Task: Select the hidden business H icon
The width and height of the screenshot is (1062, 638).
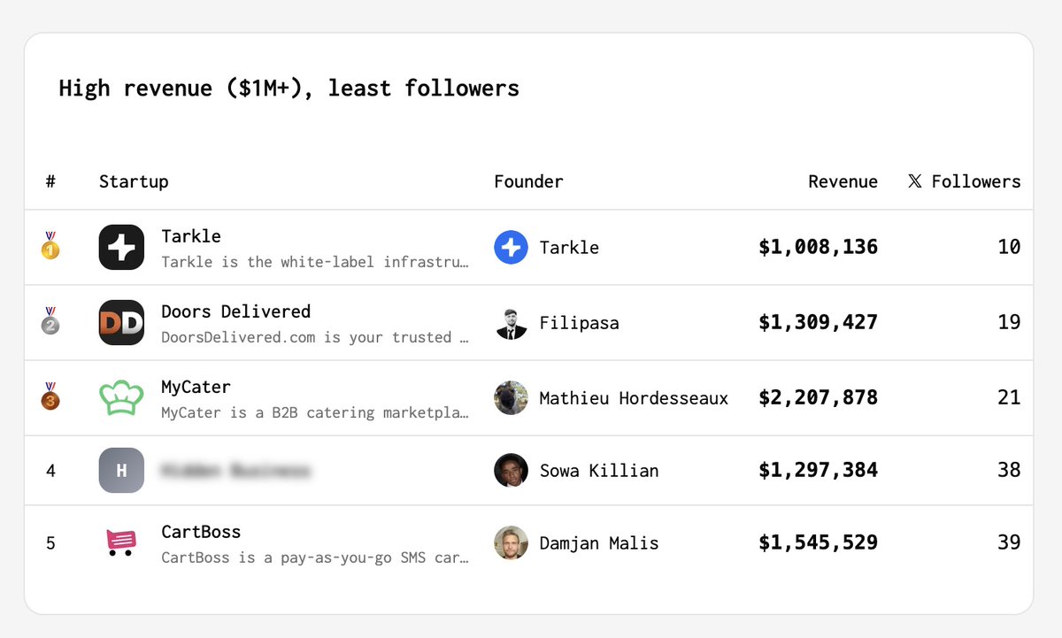Action: [121, 471]
